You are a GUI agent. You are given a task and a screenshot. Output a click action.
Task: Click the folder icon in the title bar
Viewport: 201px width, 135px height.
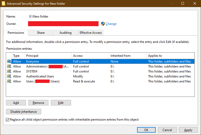3,3
